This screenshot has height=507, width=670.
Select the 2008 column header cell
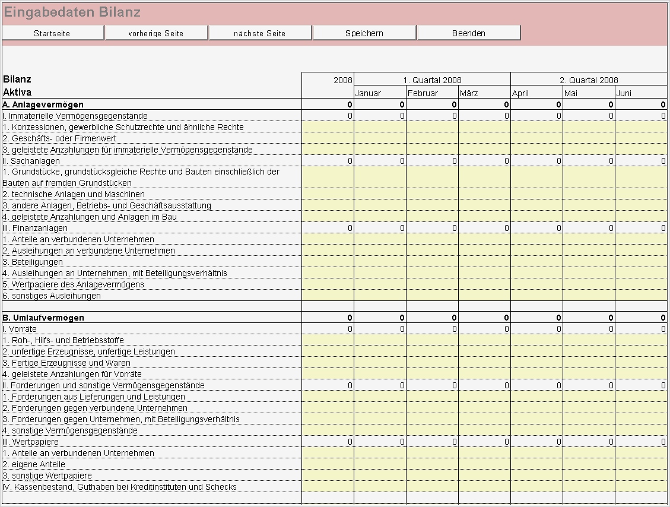point(328,80)
